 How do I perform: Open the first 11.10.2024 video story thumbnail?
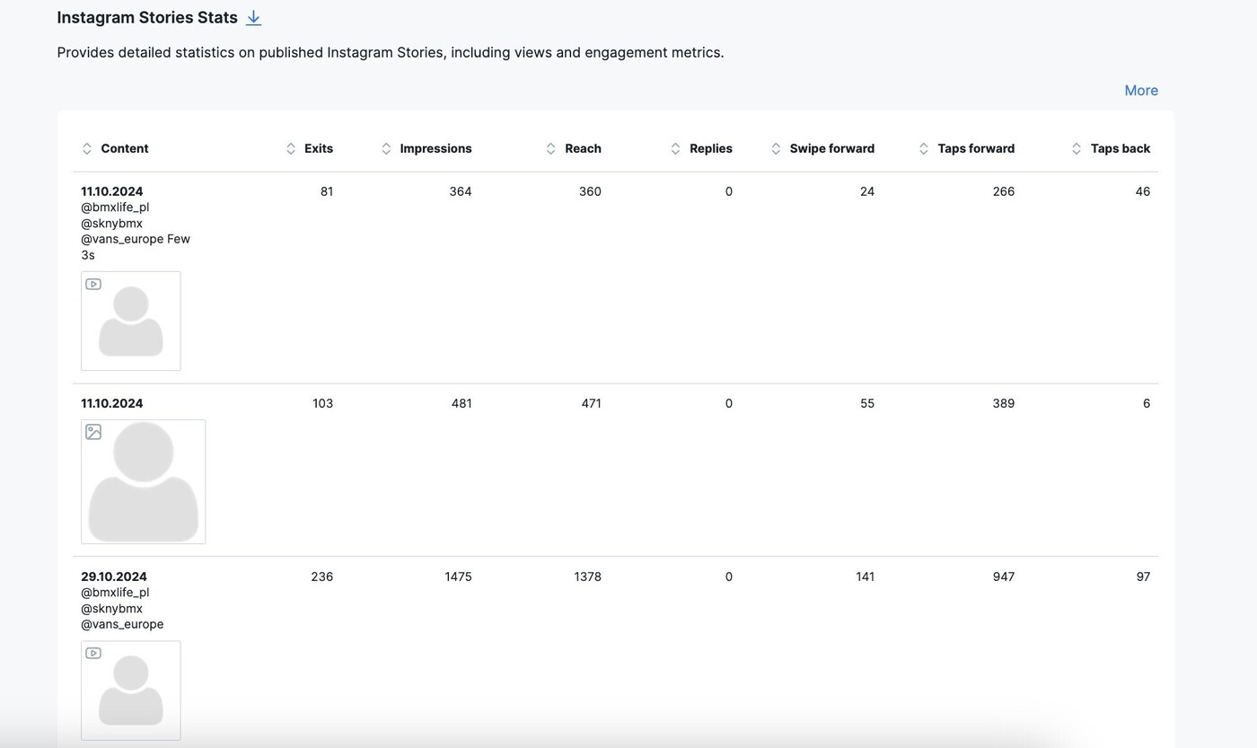click(x=131, y=321)
